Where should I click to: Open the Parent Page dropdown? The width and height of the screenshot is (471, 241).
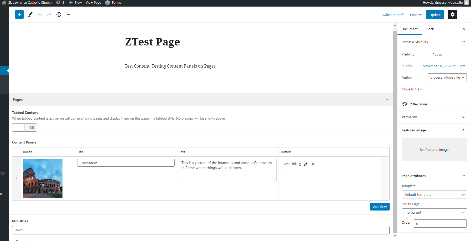tap(434, 212)
